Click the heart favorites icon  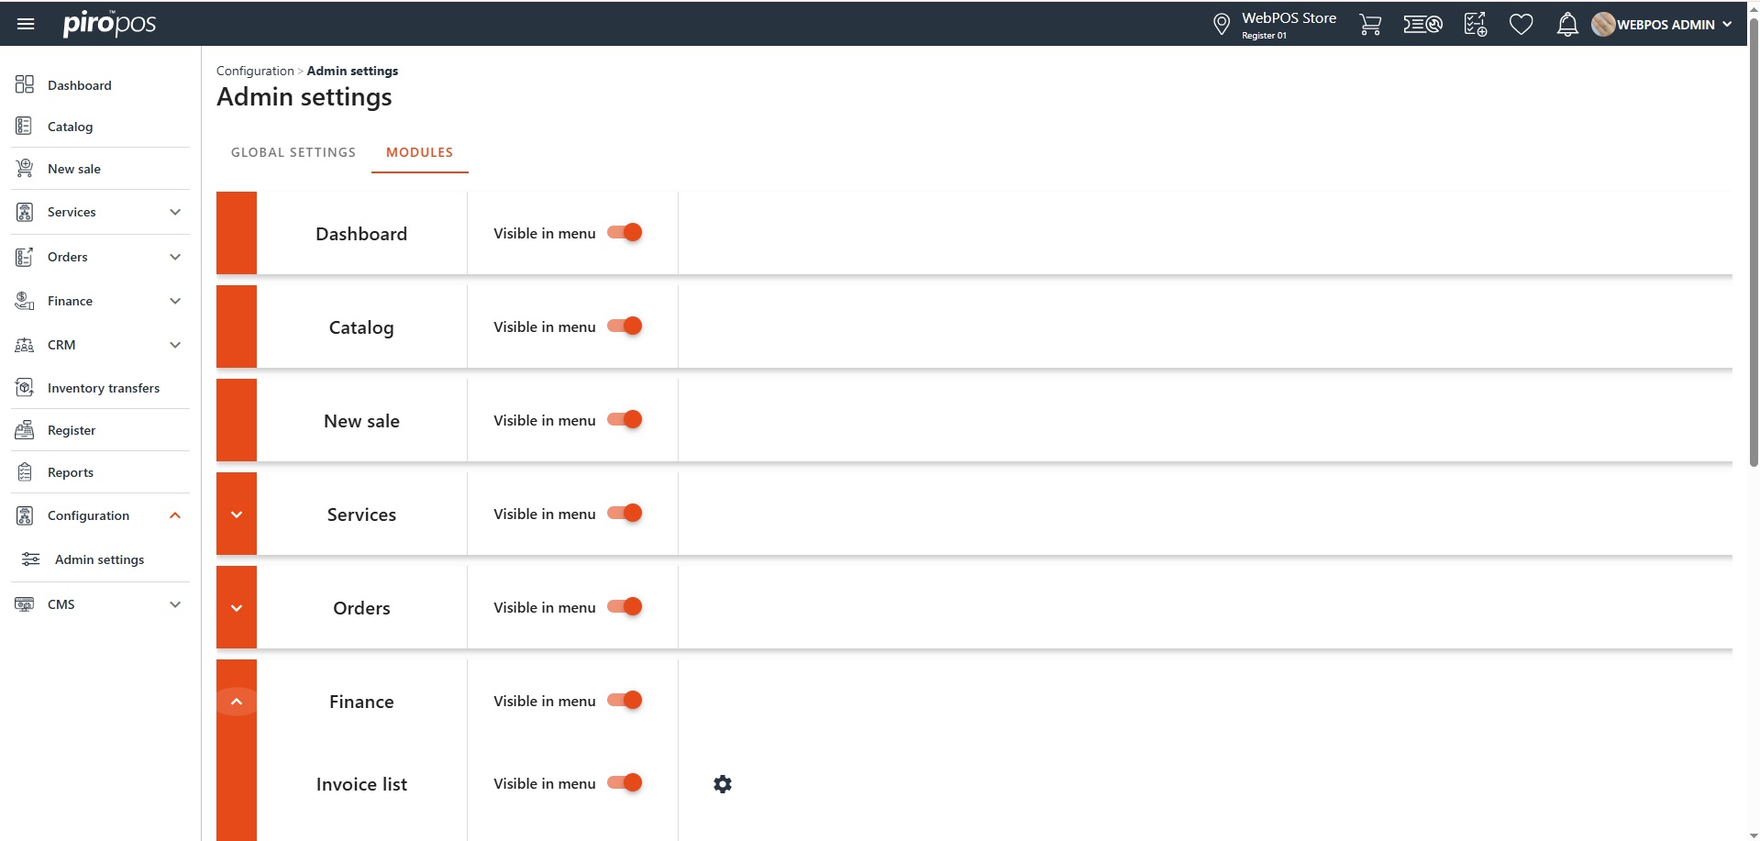tap(1521, 25)
